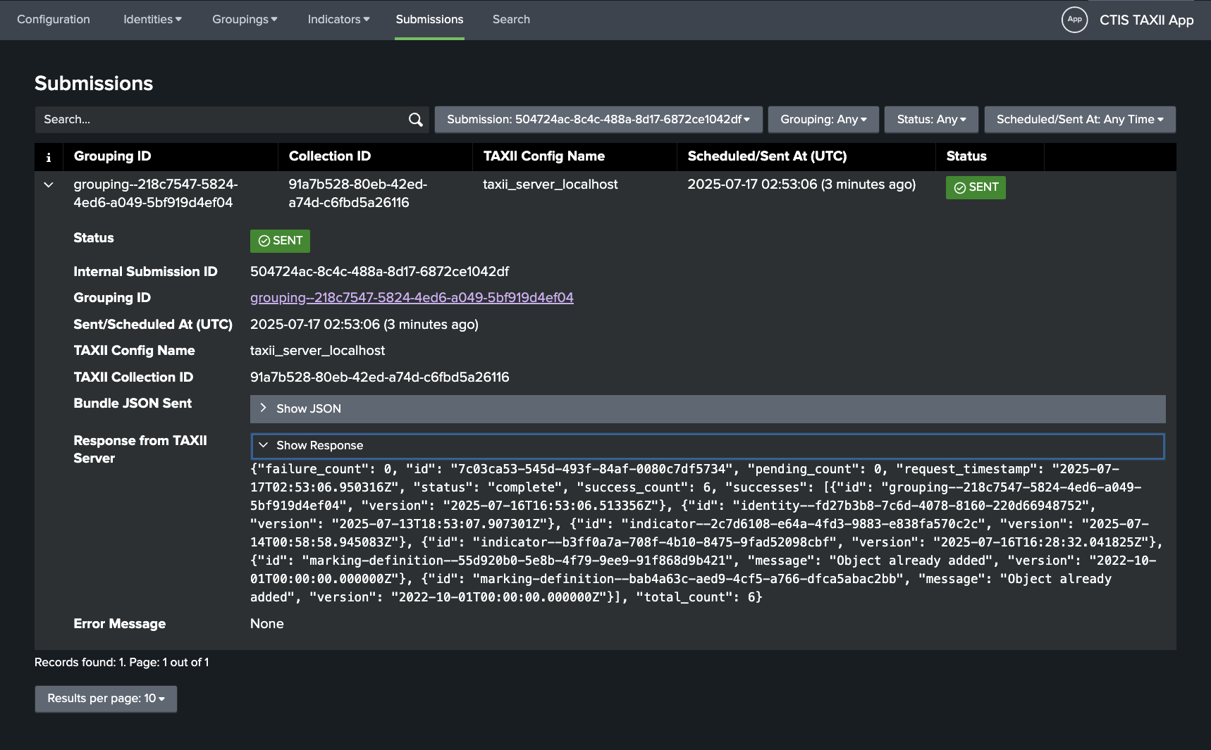Open the Status: Any filter dropdown

point(930,120)
